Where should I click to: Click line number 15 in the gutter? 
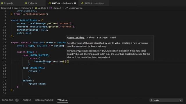tap(4, 42)
